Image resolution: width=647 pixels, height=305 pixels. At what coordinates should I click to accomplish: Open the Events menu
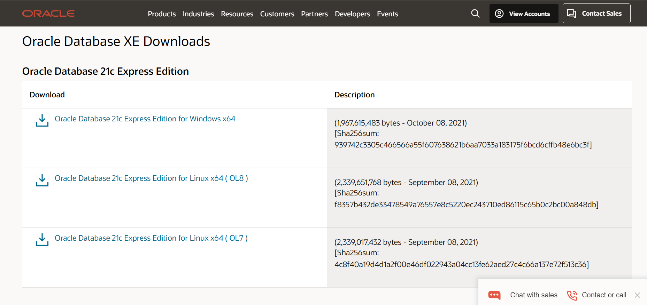(387, 14)
